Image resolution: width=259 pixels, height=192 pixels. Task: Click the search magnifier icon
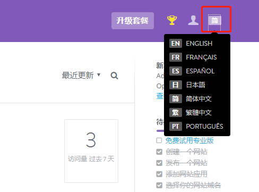coord(114,76)
